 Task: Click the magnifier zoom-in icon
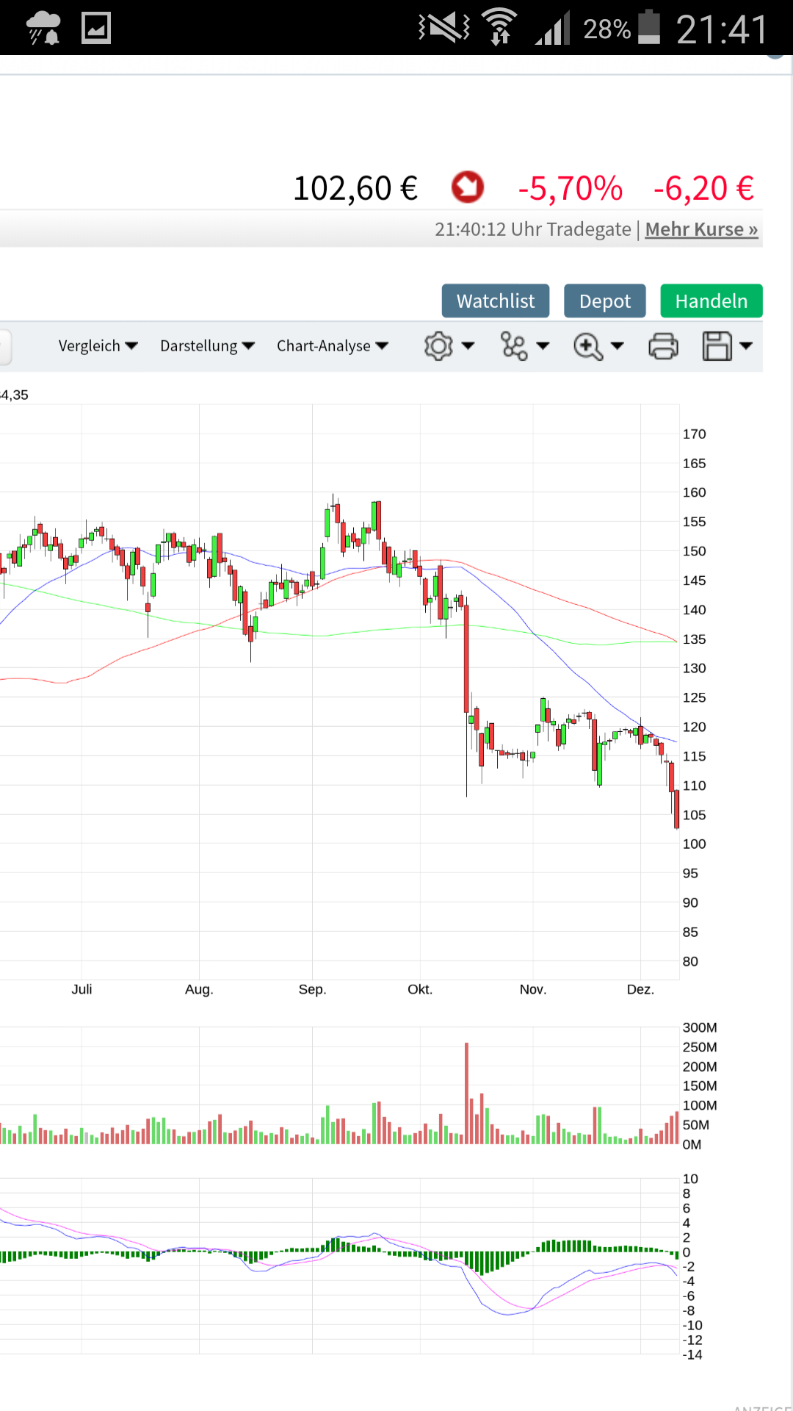(x=588, y=346)
